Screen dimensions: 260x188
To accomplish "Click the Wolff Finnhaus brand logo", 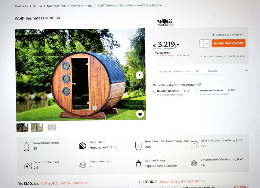I will [165, 22].
